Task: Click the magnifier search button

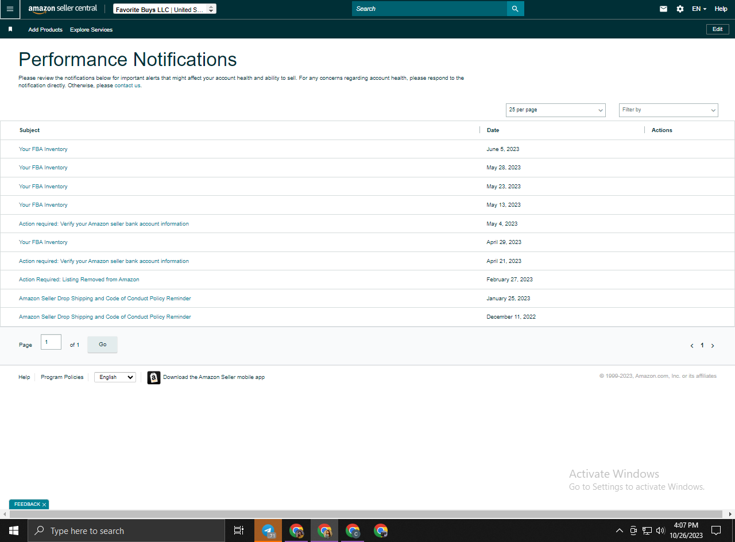Action: 515,9
